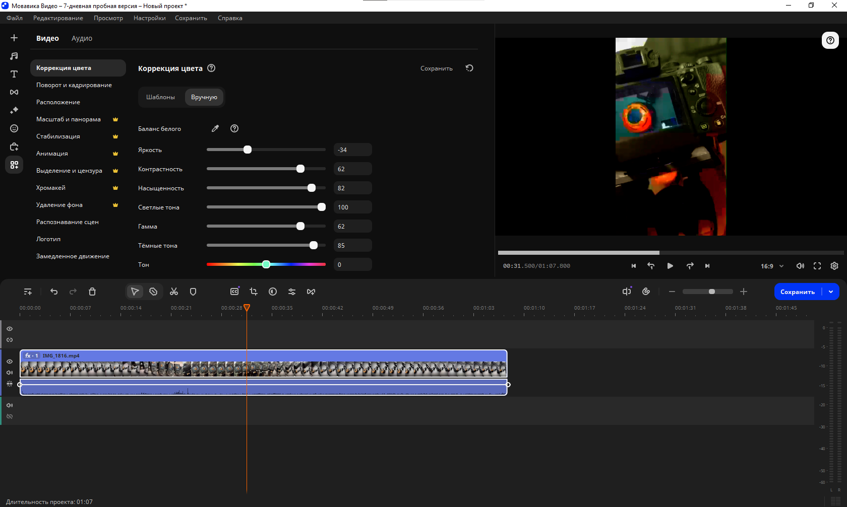Reset color correction with the revert icon
847x507 pixels.
coord(469,68)
